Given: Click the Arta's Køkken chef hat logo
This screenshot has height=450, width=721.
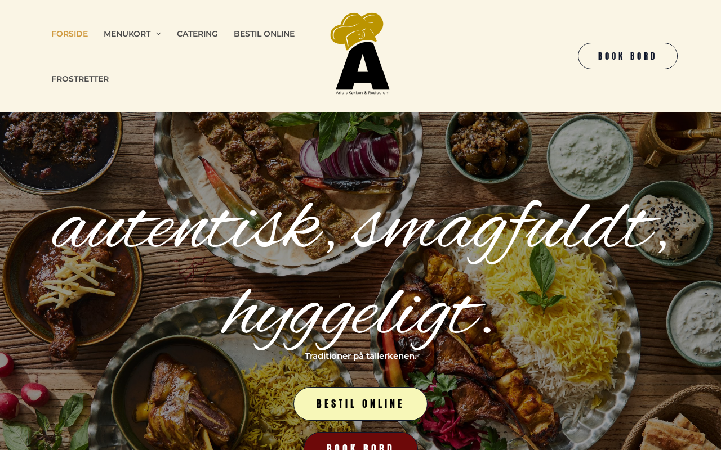Looking at the screenshot, I should pos(360,53).
